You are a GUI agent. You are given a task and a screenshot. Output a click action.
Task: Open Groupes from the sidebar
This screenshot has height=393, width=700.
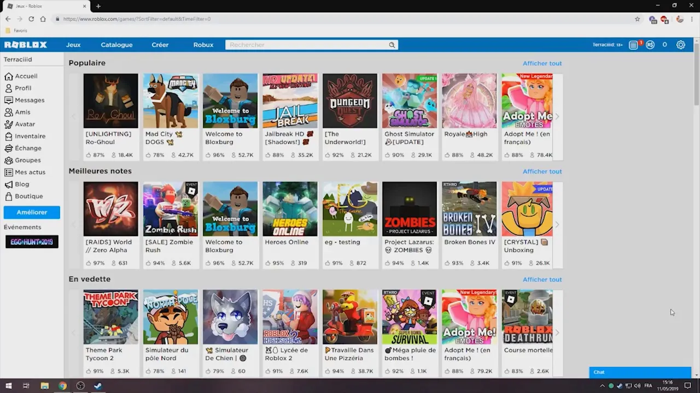pyautogui.click(x=27, y=160)
